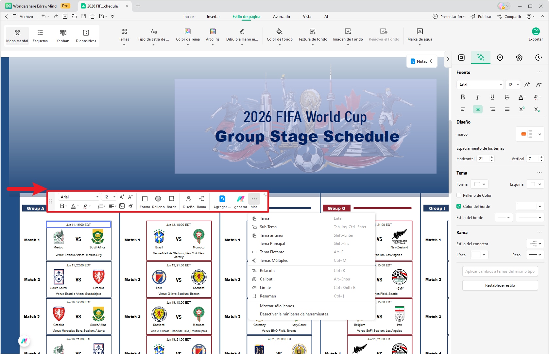The width and height of the screenshot is (549, 354).
Task: Toggle Strikethrough in Fuente panel
Action: 507,97
